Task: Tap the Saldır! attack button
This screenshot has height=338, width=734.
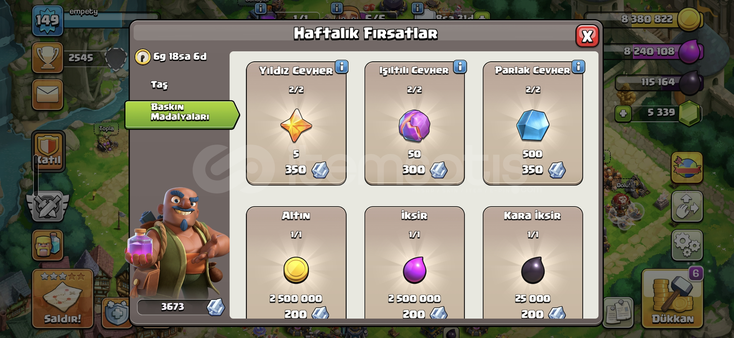Action: click(63, 298)
